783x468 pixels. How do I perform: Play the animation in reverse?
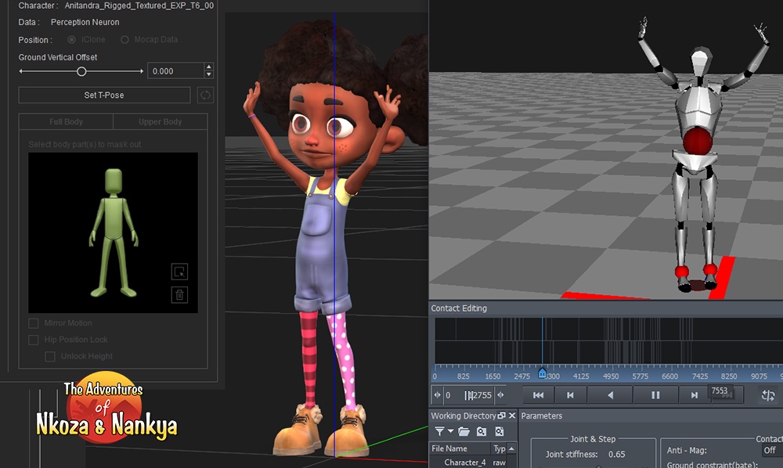tap(611, 396)
